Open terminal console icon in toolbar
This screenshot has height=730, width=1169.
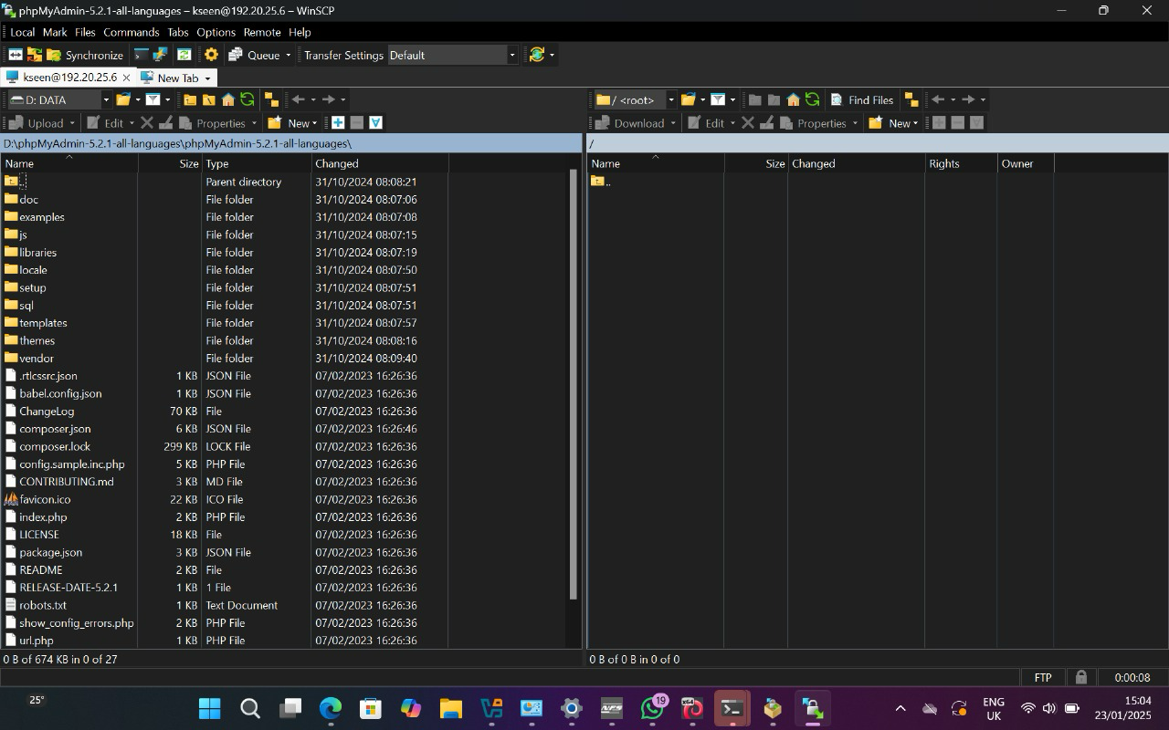(x=141, y=55)
